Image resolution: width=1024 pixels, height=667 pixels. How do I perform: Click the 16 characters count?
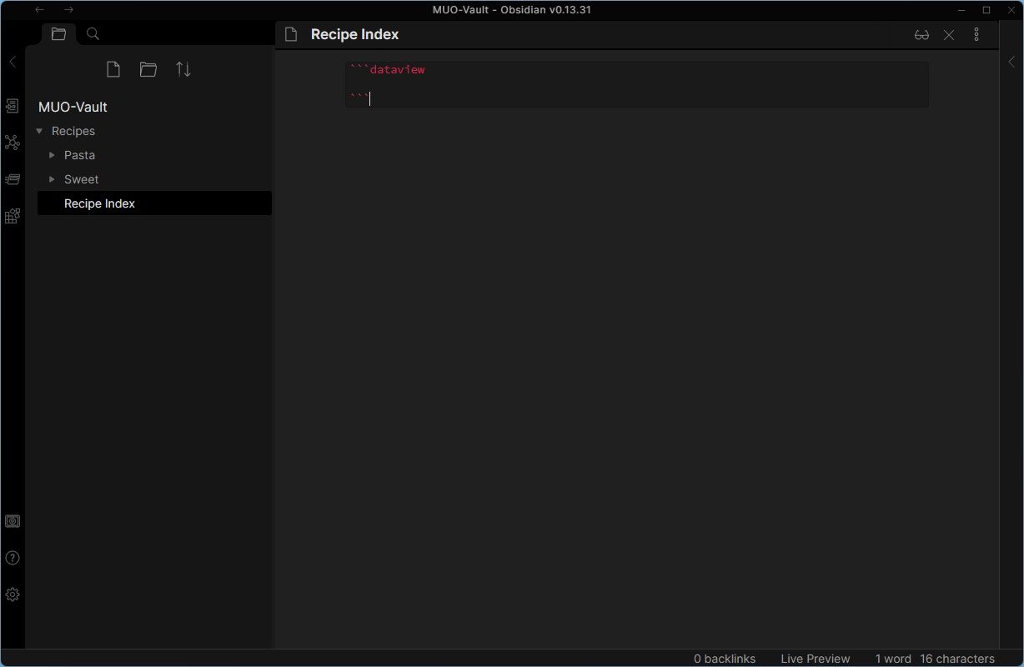pos(957,659)
